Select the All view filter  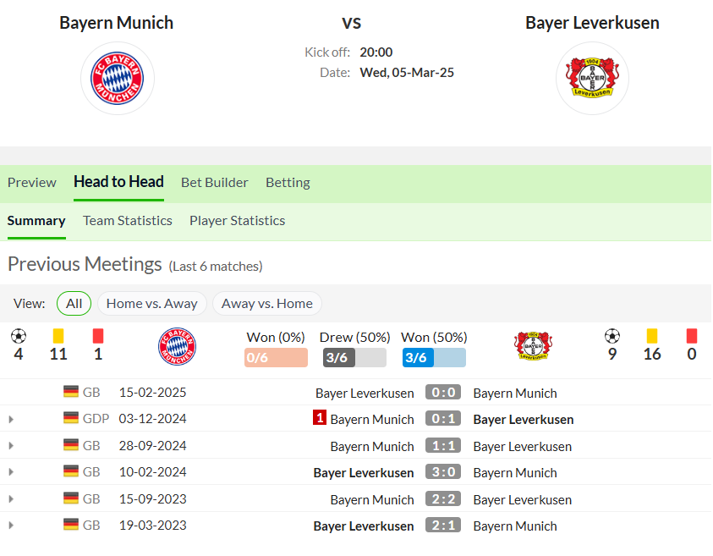click(74, 304)
